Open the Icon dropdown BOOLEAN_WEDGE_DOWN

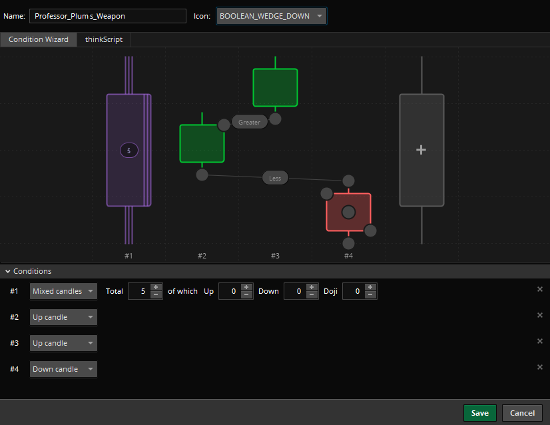pyautogui.click(x=272, y=16)
